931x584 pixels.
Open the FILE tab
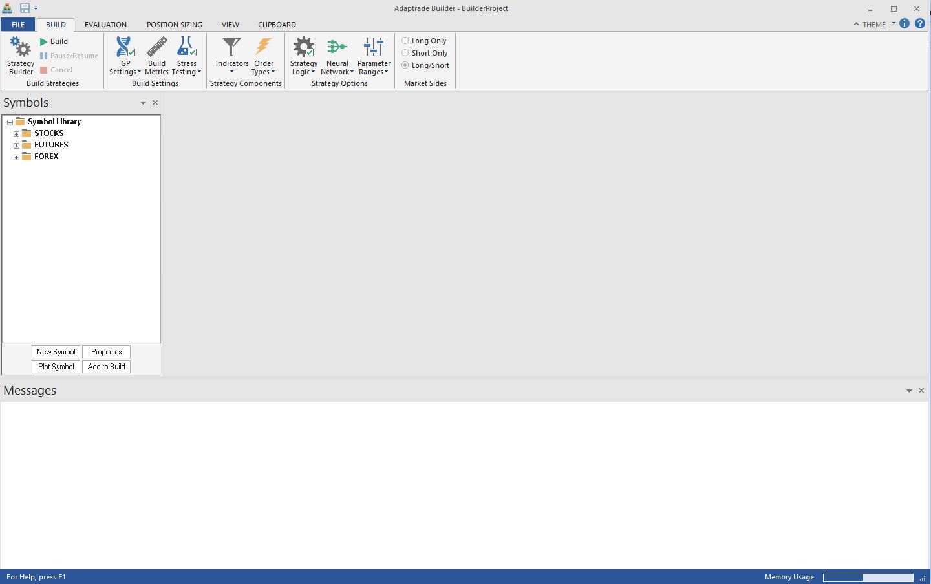(18, 25)
